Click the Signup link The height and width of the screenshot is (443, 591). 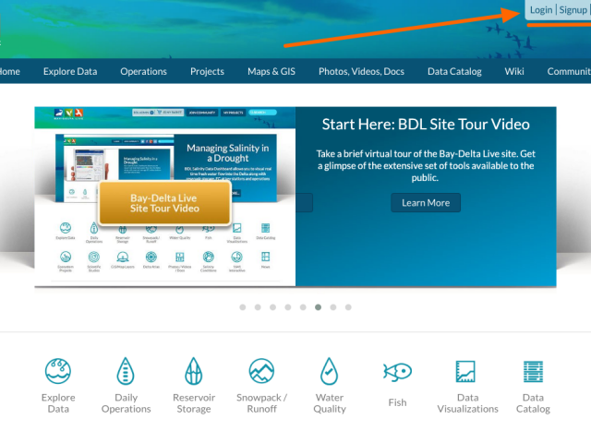coord(573,10)
